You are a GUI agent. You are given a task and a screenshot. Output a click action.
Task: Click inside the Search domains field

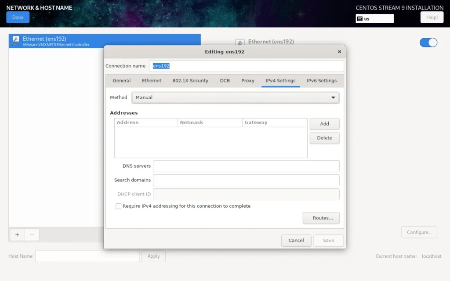[246, 180]
